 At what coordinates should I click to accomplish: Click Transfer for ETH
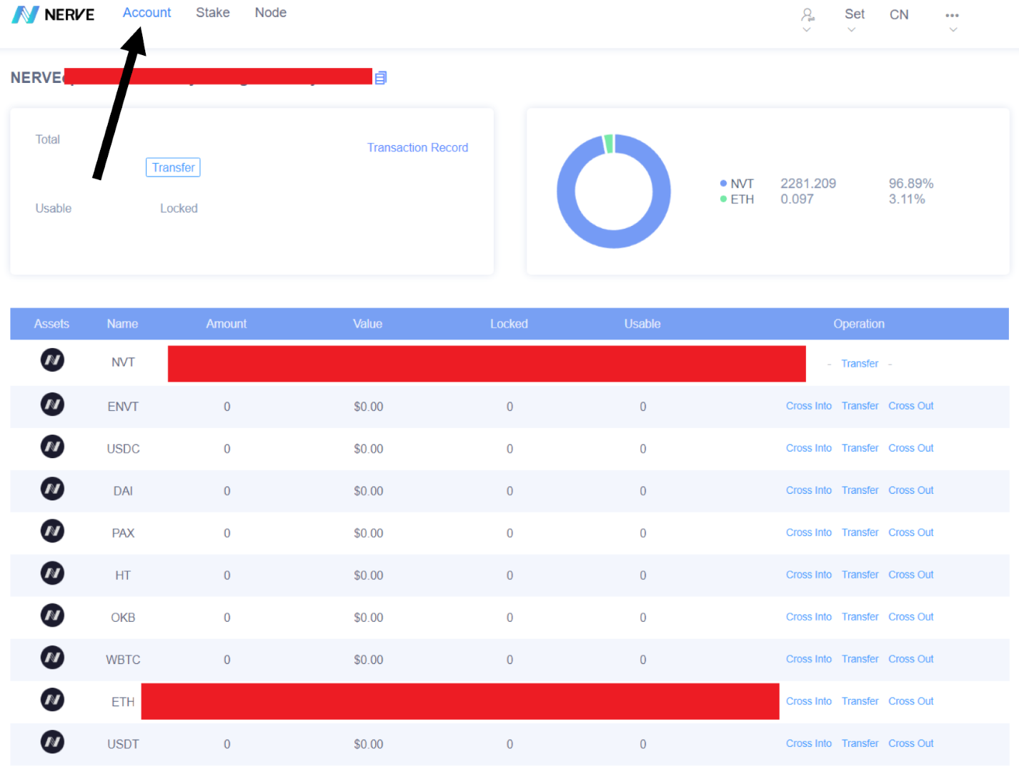(x=860, y=701)
